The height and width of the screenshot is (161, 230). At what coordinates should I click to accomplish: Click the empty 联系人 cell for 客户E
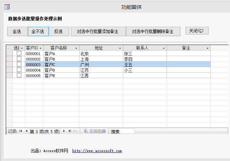coord(145,75)
